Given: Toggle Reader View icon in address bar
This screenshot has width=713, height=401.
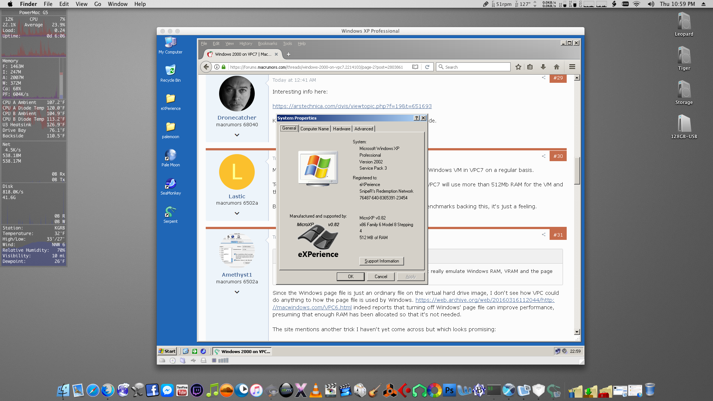Looking at the screenshot, I should click(415, 67).
